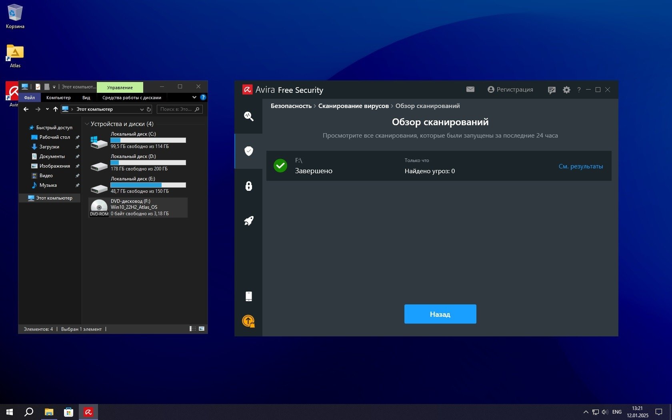The width and height of the screenshot is (672, 420).
Task: Open Avira settings gear icon
Action: (566, 90)
